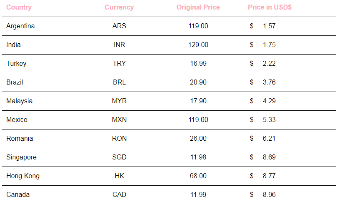Viewport: 337px width, 204px height.
Task: Click the MYR currency code
Action: [119, 101]
